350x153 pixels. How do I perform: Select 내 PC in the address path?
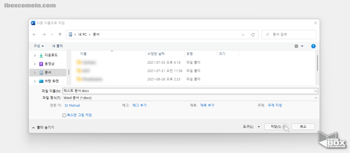click(x=82, y=34)
